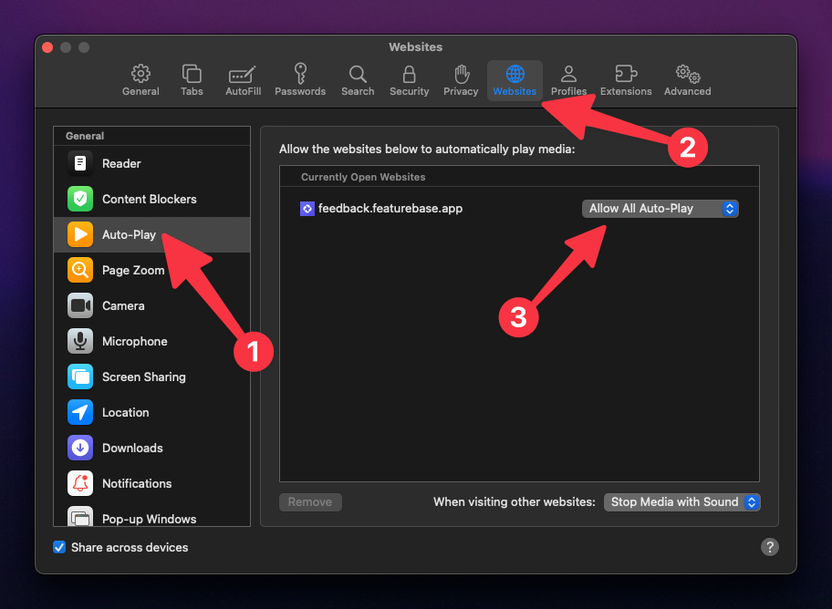Screen dimensions: 832x609
Task: Select the Pop-up Windows row text
Action: (x=149, y=519)
